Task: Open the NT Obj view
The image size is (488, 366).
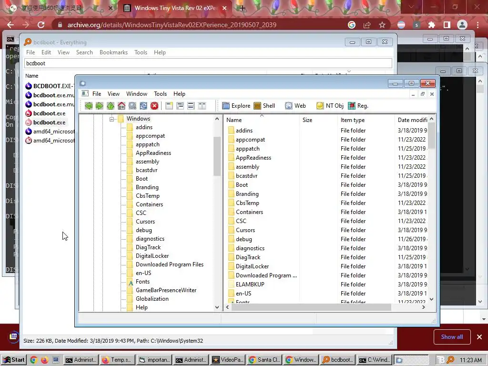Action: click(x=330, y=106)
